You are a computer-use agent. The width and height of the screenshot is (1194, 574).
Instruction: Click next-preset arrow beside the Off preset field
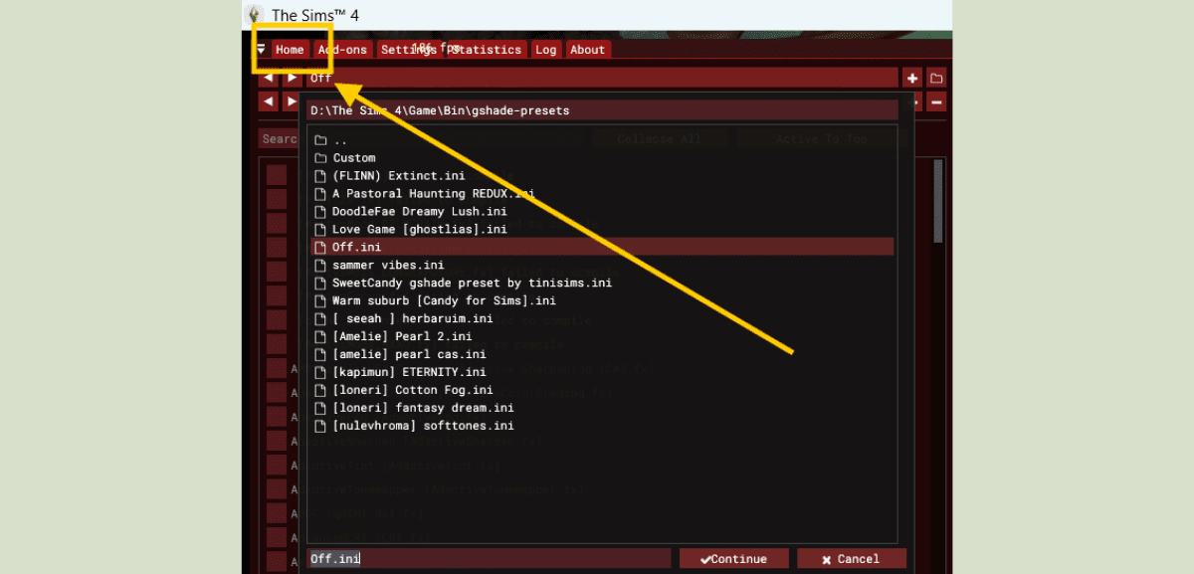pyautogui.click(x=292, y=78)
